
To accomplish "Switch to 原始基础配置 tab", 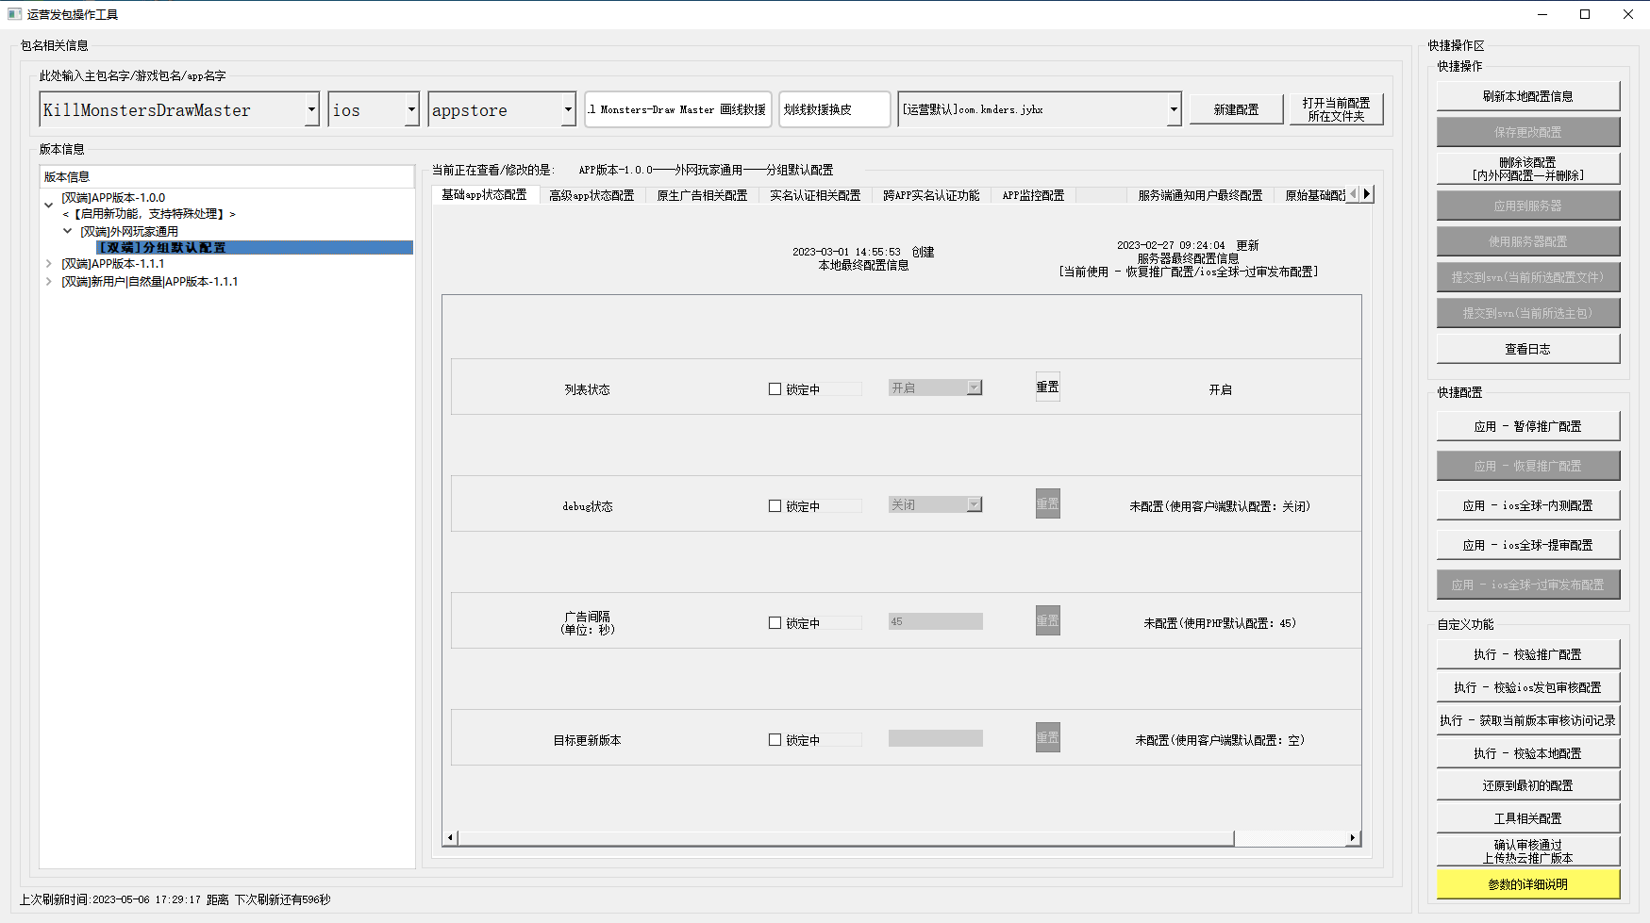I will click(1313, 195).
